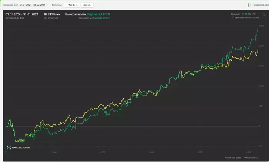Open the date interval dropdown 01.01.2024 - 01.02.2024
This screenshot has width=269, height=162.
point(34,5)
